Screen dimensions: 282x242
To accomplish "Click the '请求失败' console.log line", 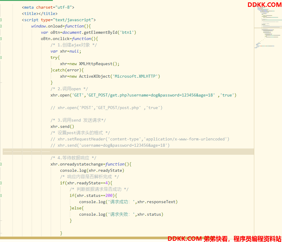I will pos(121,215).
